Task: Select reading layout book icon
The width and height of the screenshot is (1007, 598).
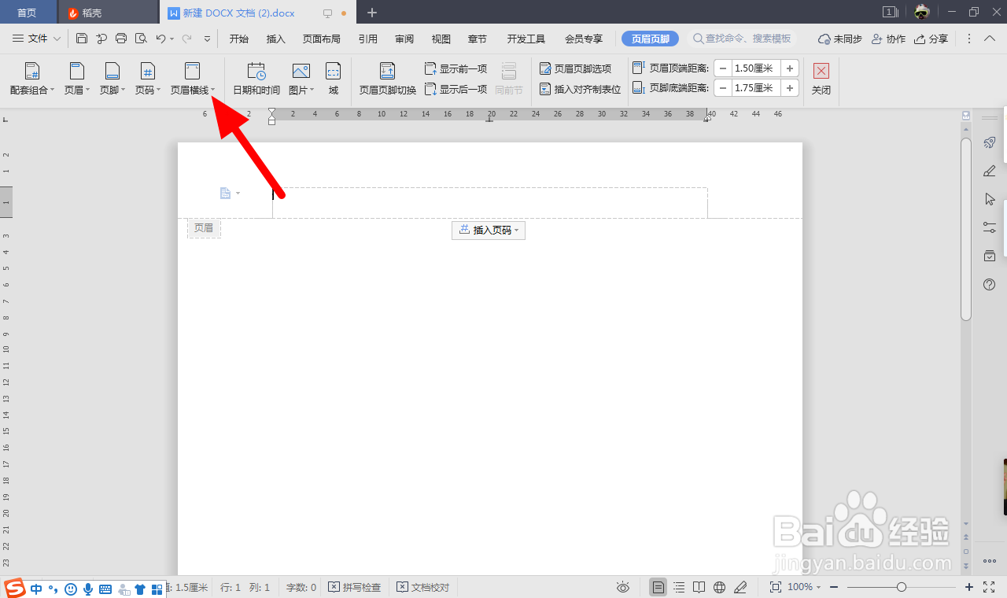Action: pyautogui.click(x=699, y=587)
